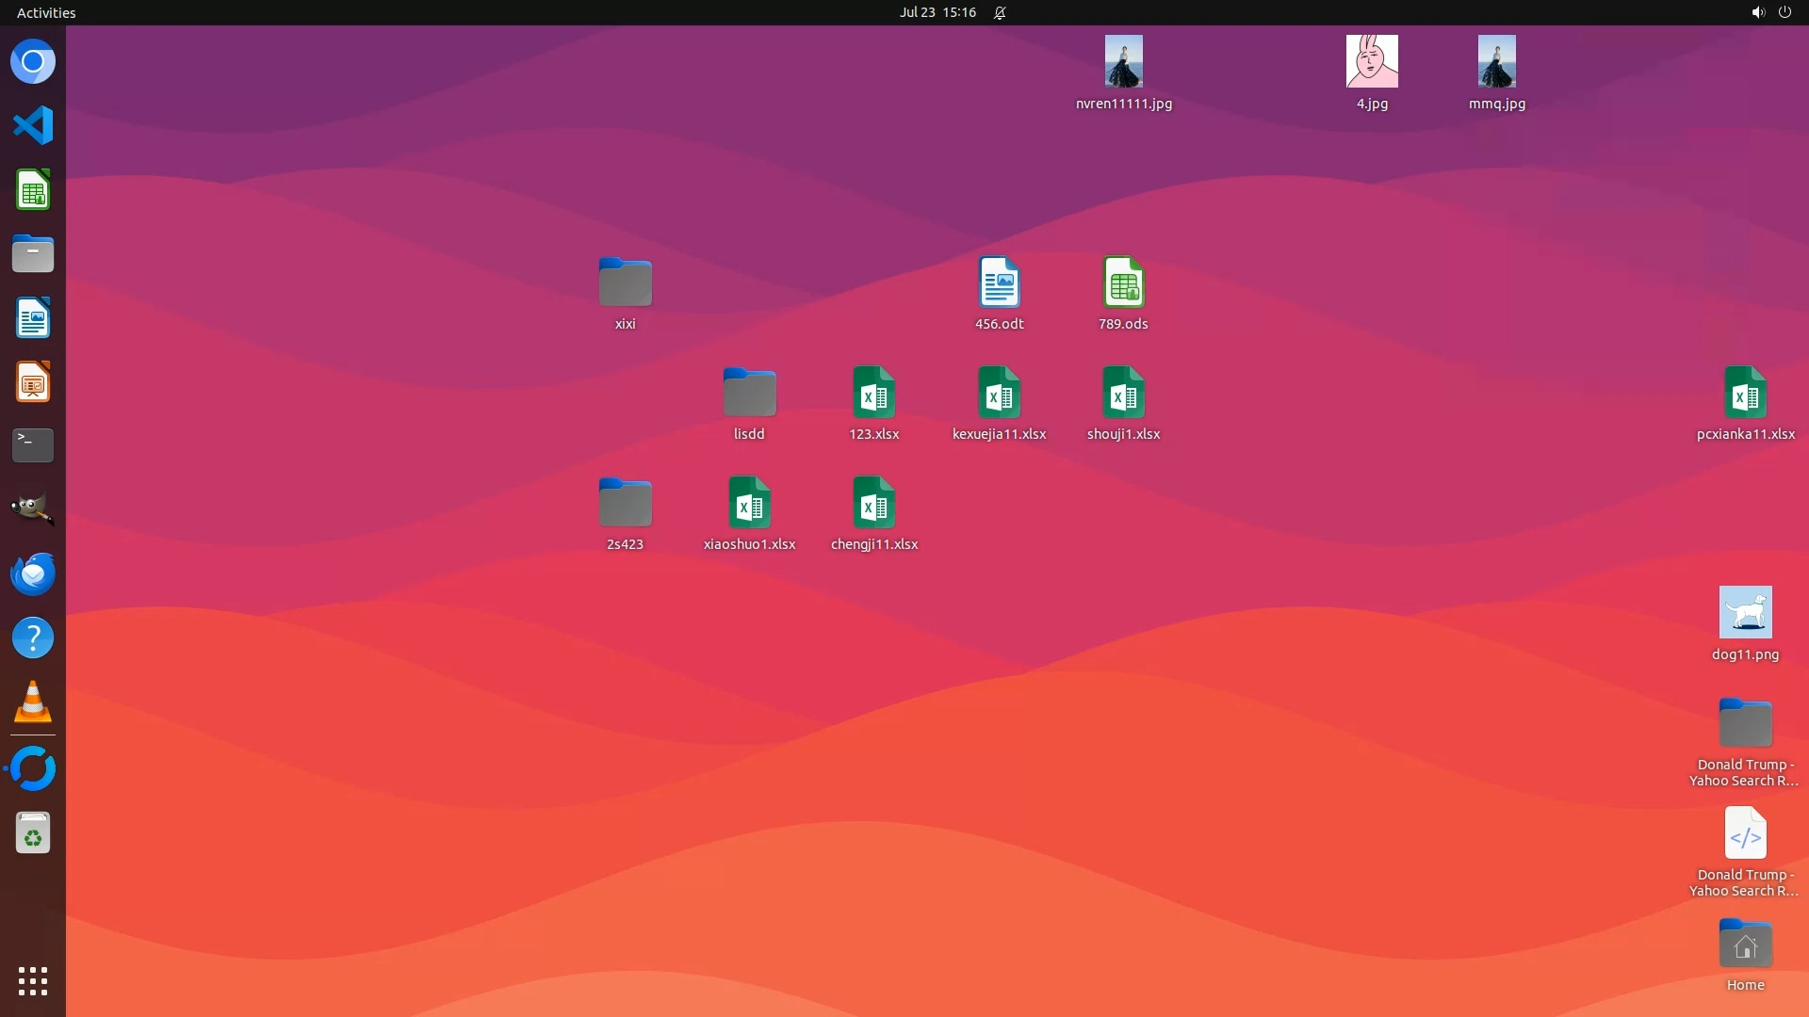
Task: Open the Trash icon in the dock
Action: [x=33, y=833]
